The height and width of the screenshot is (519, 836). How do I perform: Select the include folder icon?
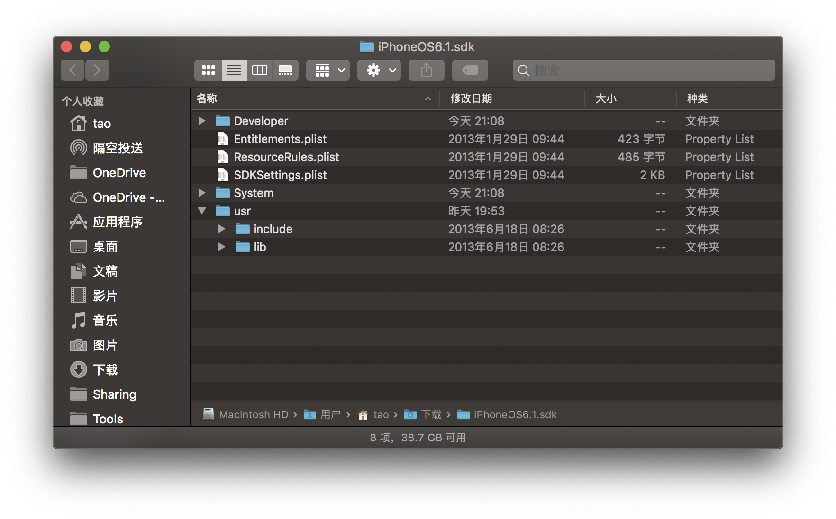click(243, 229)
